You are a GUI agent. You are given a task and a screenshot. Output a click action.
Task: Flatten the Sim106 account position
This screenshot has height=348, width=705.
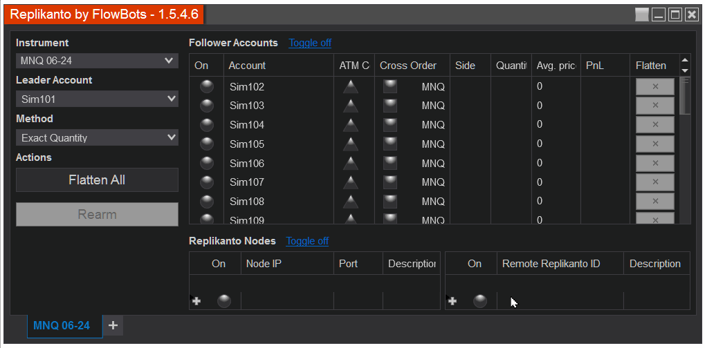(655, 163)
